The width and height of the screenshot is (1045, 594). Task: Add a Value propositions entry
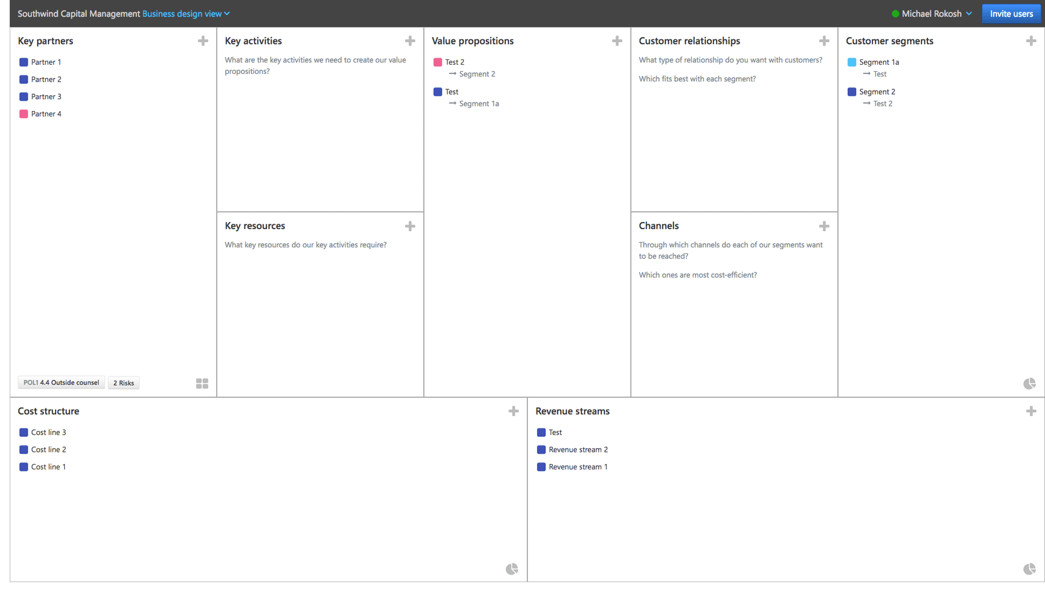(x=617, y=41)
